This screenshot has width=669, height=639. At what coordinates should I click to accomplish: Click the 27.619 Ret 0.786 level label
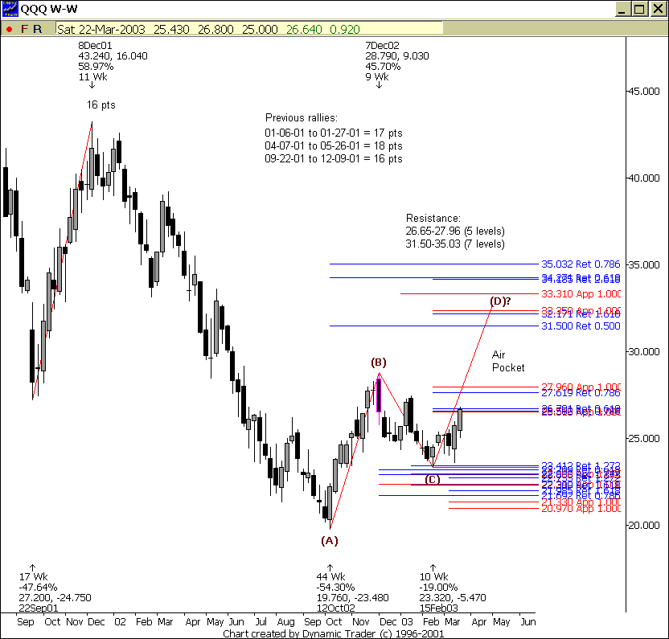[581, 393]
